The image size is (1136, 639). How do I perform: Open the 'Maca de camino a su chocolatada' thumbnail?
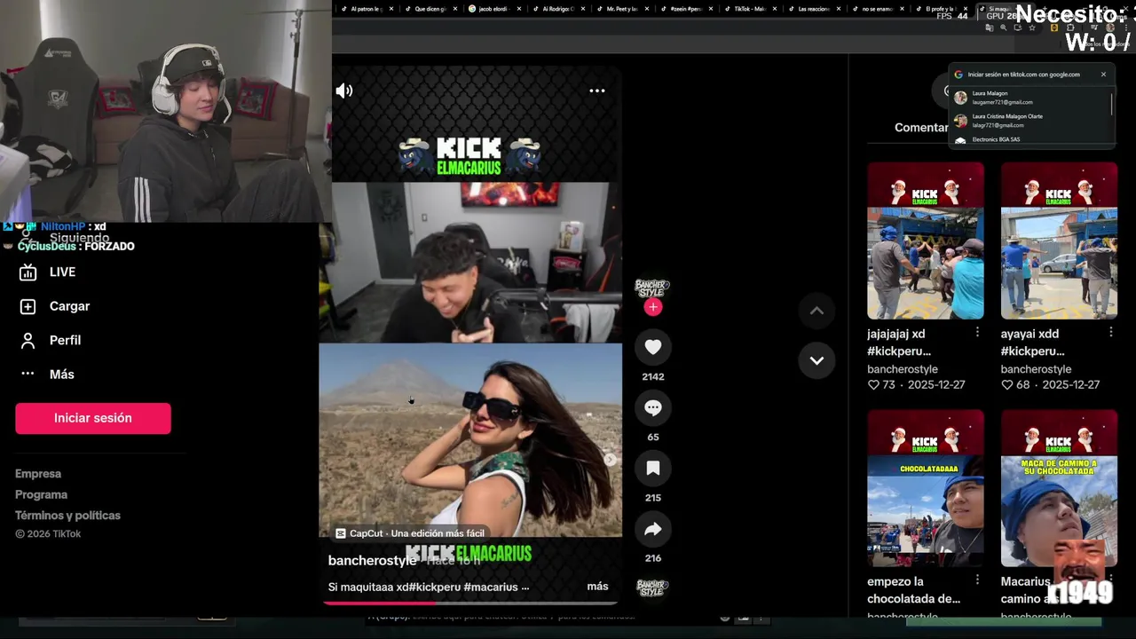(x=1059, y=488)
